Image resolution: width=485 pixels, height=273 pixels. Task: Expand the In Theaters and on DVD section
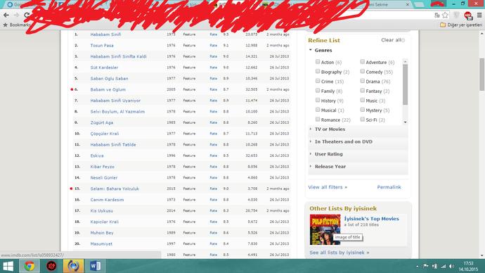tap(358, 141)
